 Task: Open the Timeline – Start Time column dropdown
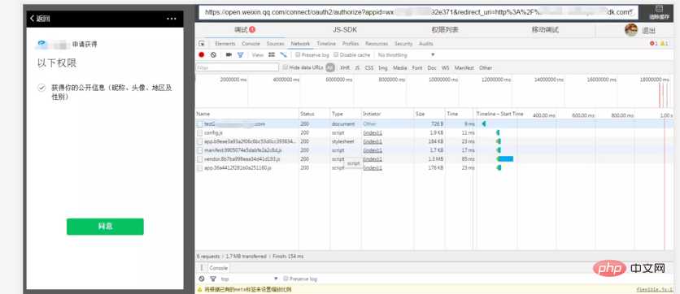pyautogui.click(x=500, y=114)
